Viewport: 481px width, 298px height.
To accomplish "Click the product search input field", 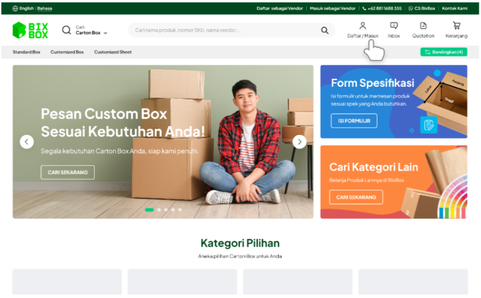I will point(224,31).
